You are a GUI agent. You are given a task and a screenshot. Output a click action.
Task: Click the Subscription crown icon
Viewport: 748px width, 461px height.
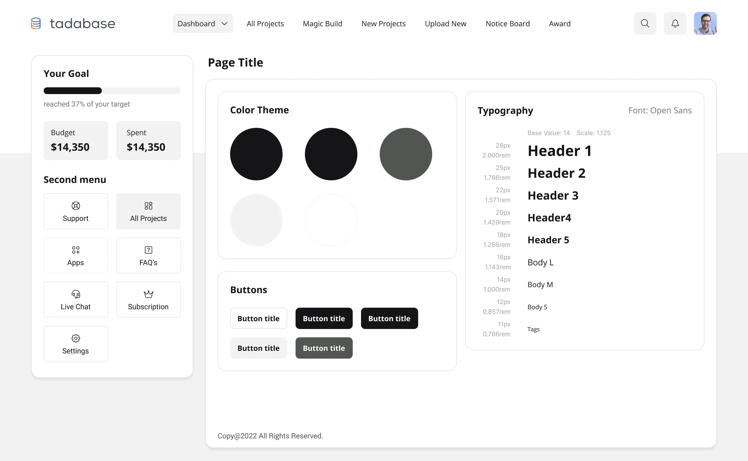coord(148,294)
